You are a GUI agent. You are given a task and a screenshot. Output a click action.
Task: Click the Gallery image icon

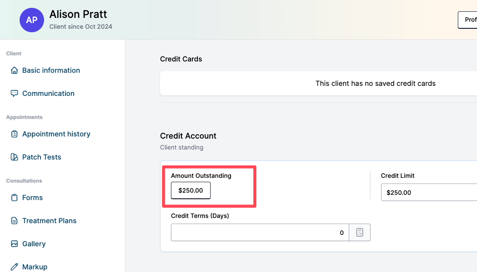pyautogui.click(x=14, y=244)
